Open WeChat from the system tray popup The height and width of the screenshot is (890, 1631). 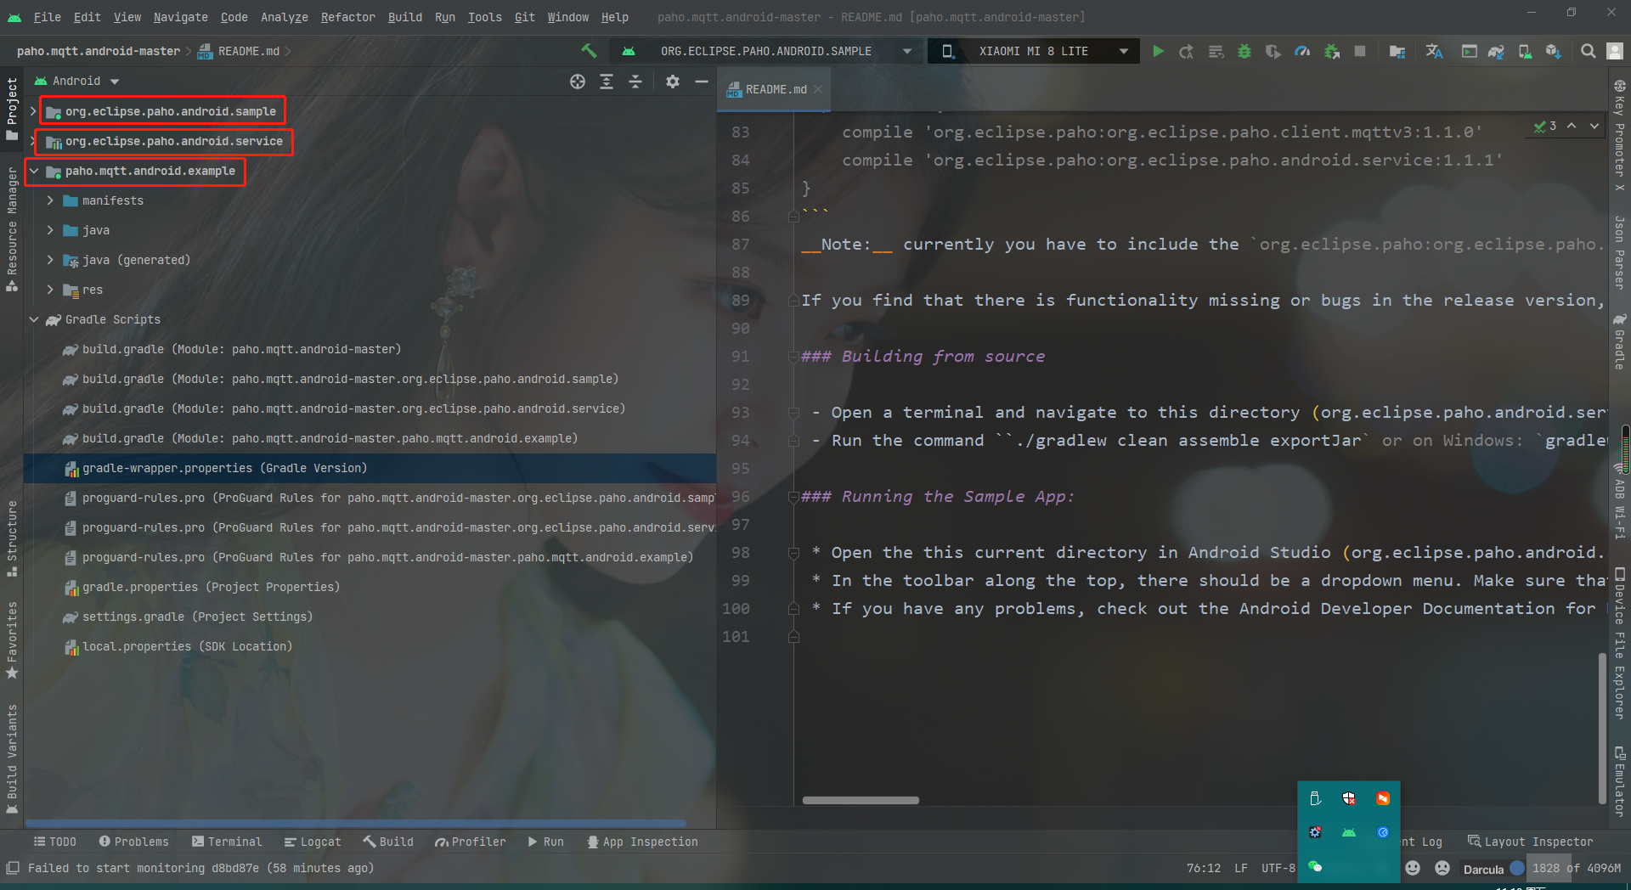click(1315, 866)
